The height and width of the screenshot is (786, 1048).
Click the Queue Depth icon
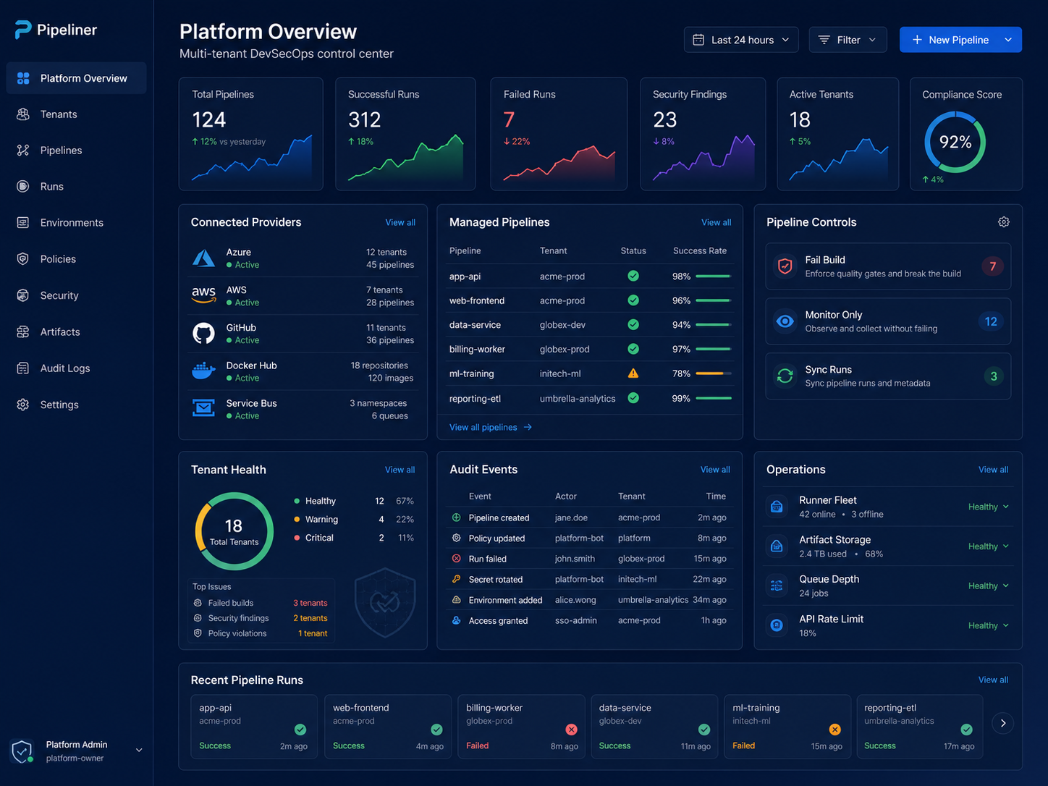tap(777, 586)
